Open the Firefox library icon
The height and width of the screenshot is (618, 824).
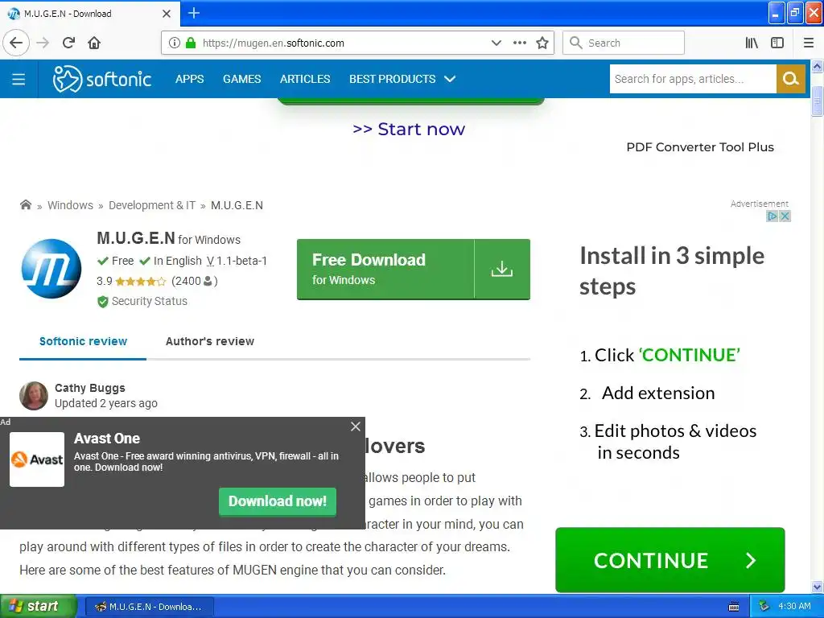752,43
